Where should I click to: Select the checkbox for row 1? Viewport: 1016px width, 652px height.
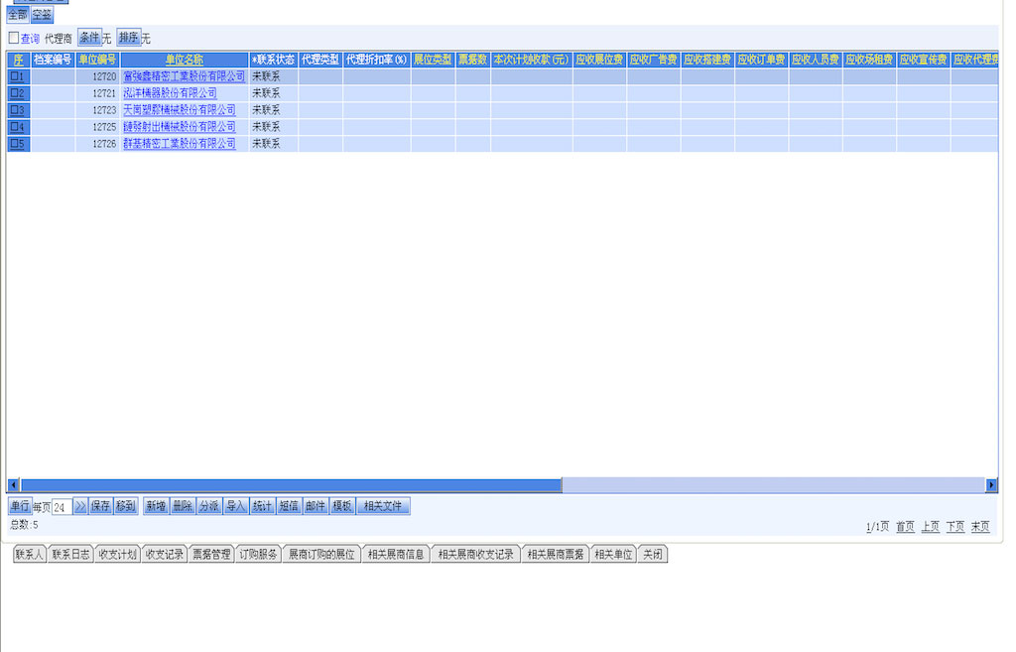15,76
